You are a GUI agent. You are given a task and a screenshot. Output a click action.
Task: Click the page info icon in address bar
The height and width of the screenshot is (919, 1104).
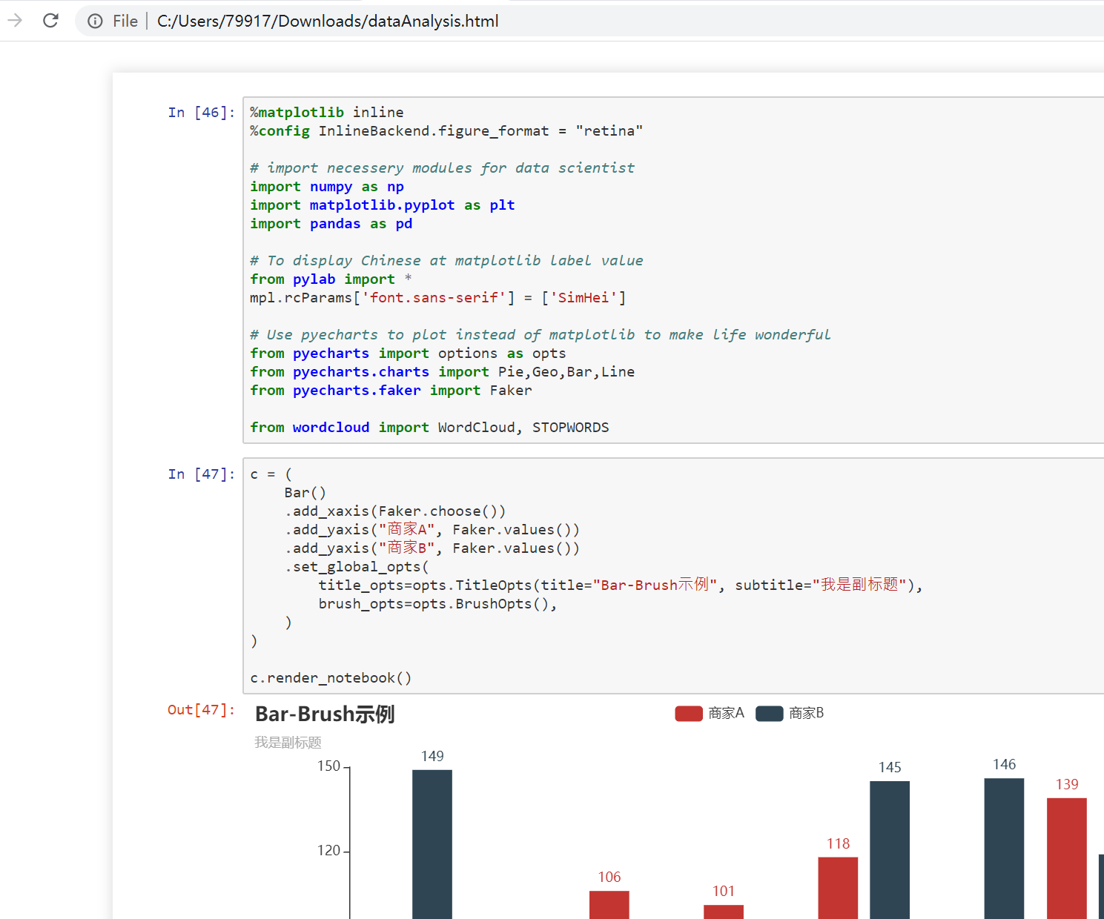(x=94, y=20)
